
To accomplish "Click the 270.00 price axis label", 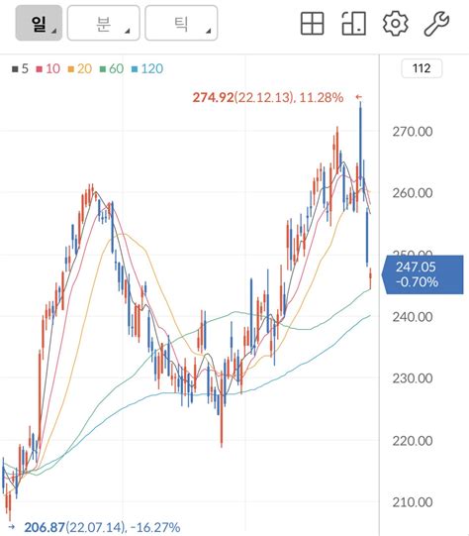I will (x=413, y=131).
